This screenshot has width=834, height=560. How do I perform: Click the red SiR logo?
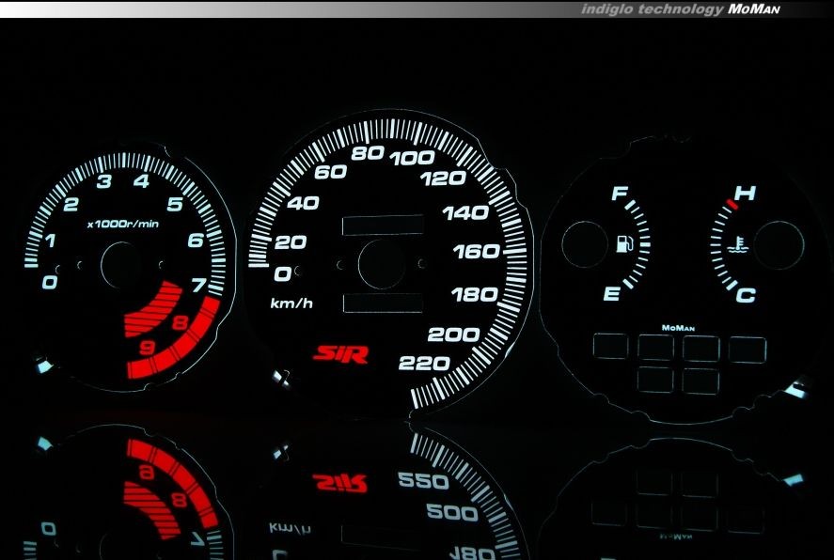point(340,354)
